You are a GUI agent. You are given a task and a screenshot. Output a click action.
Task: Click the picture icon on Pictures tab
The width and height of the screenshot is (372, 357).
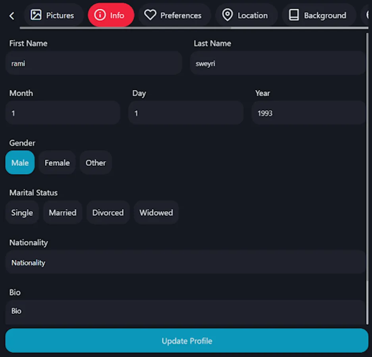[36, 15]
